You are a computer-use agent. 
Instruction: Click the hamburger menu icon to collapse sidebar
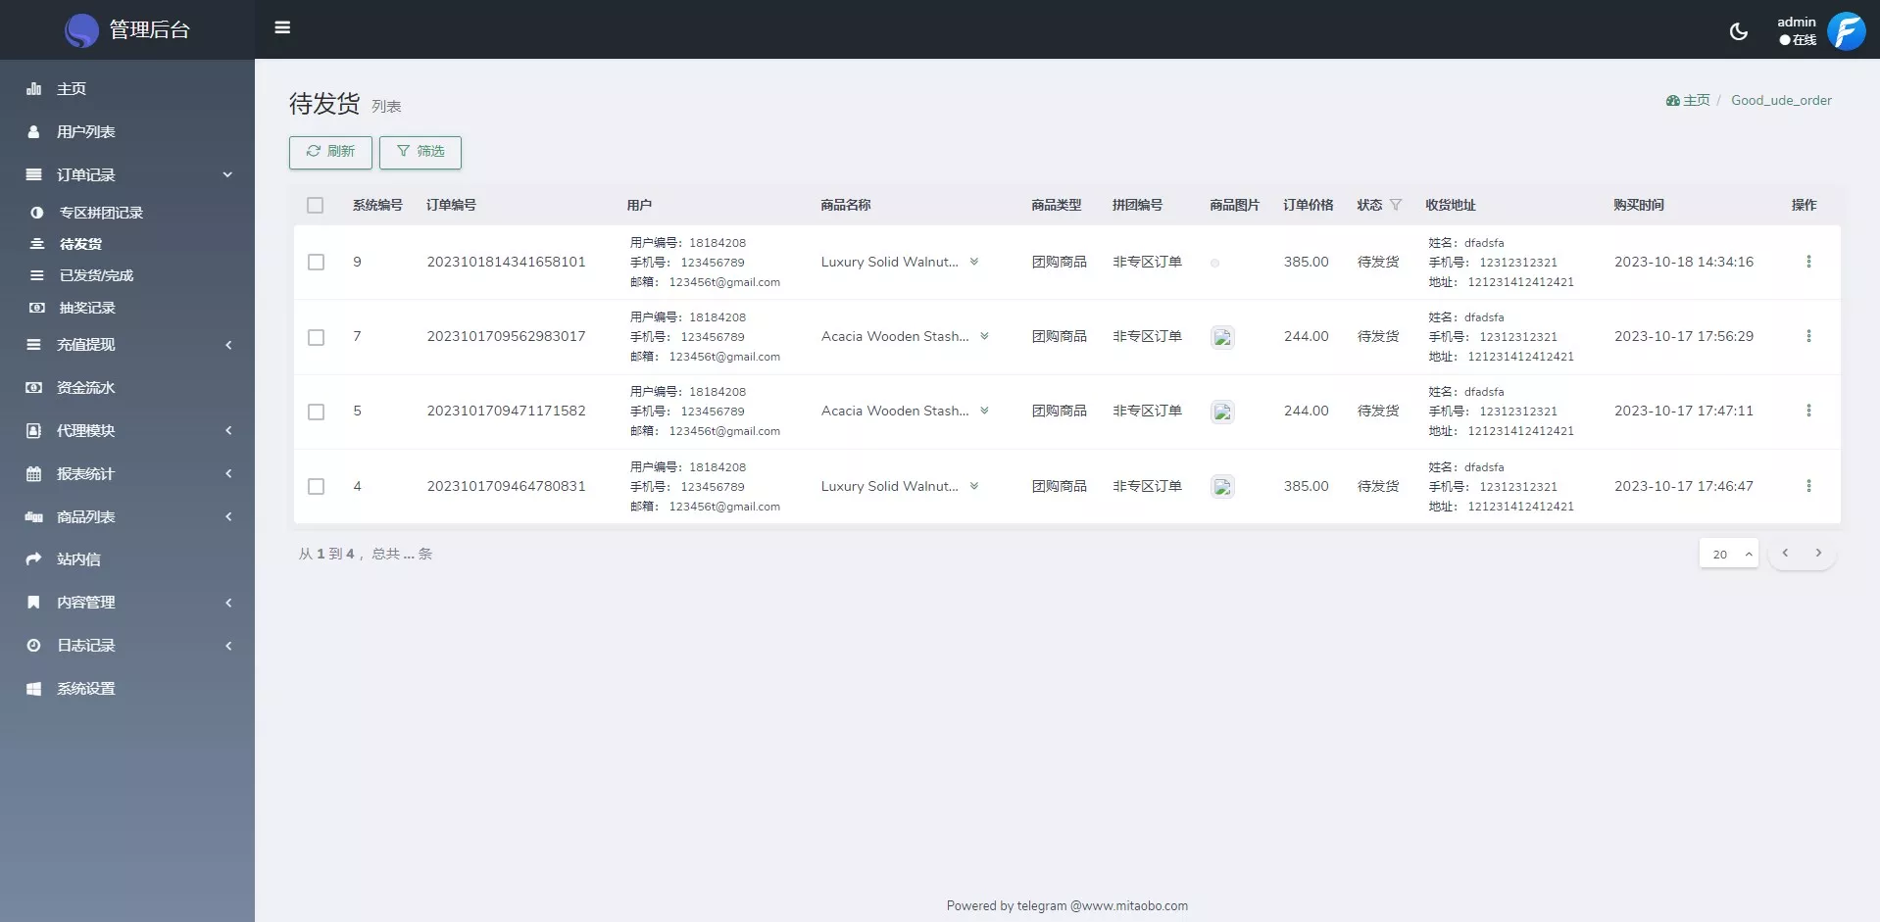282,27
